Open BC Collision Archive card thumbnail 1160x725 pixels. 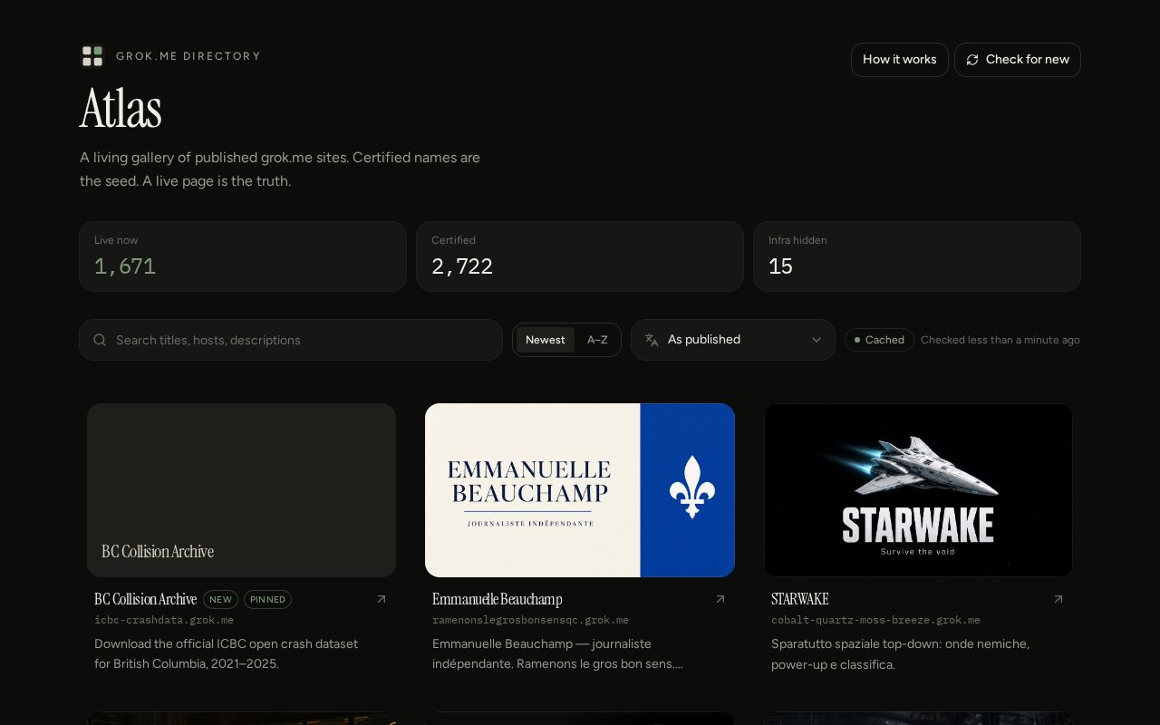[x=241, y=490]
